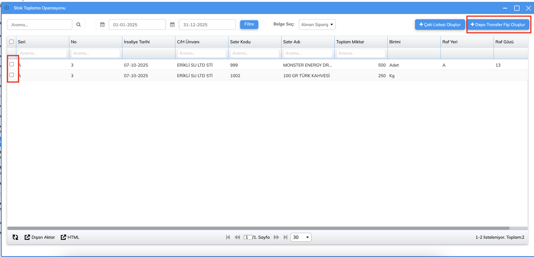This screenshot has width=534, height=257.
Task: Click the refresh icon in footer
Action: [x=15, y=237]
